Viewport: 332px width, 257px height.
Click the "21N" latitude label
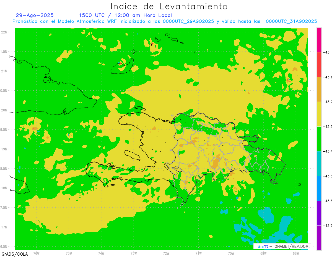[4, 71]
